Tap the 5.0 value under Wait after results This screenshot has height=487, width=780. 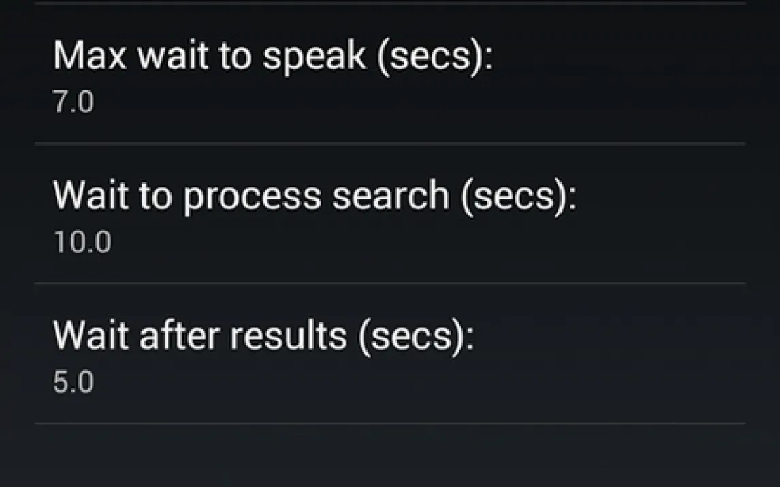[74, 383]
